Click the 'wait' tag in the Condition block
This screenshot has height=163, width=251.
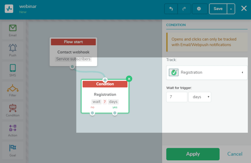click(96, 102)
